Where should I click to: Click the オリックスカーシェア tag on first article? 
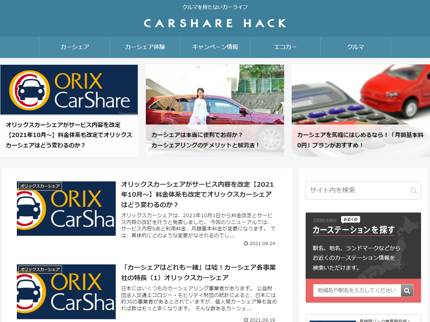40,186
